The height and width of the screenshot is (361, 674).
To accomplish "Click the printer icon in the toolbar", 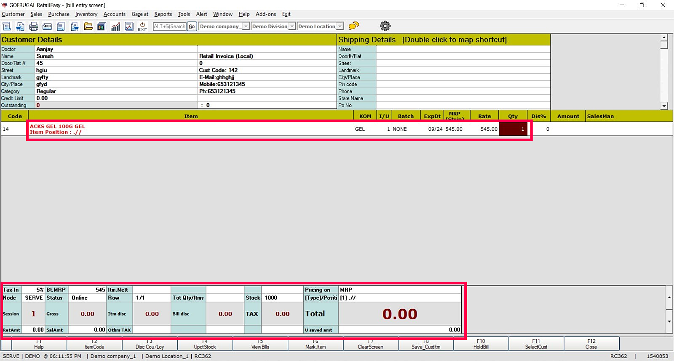I will (x=34, y=27).
